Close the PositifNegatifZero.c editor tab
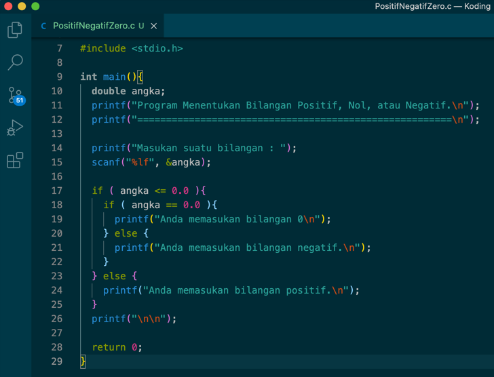 (154, 26)
